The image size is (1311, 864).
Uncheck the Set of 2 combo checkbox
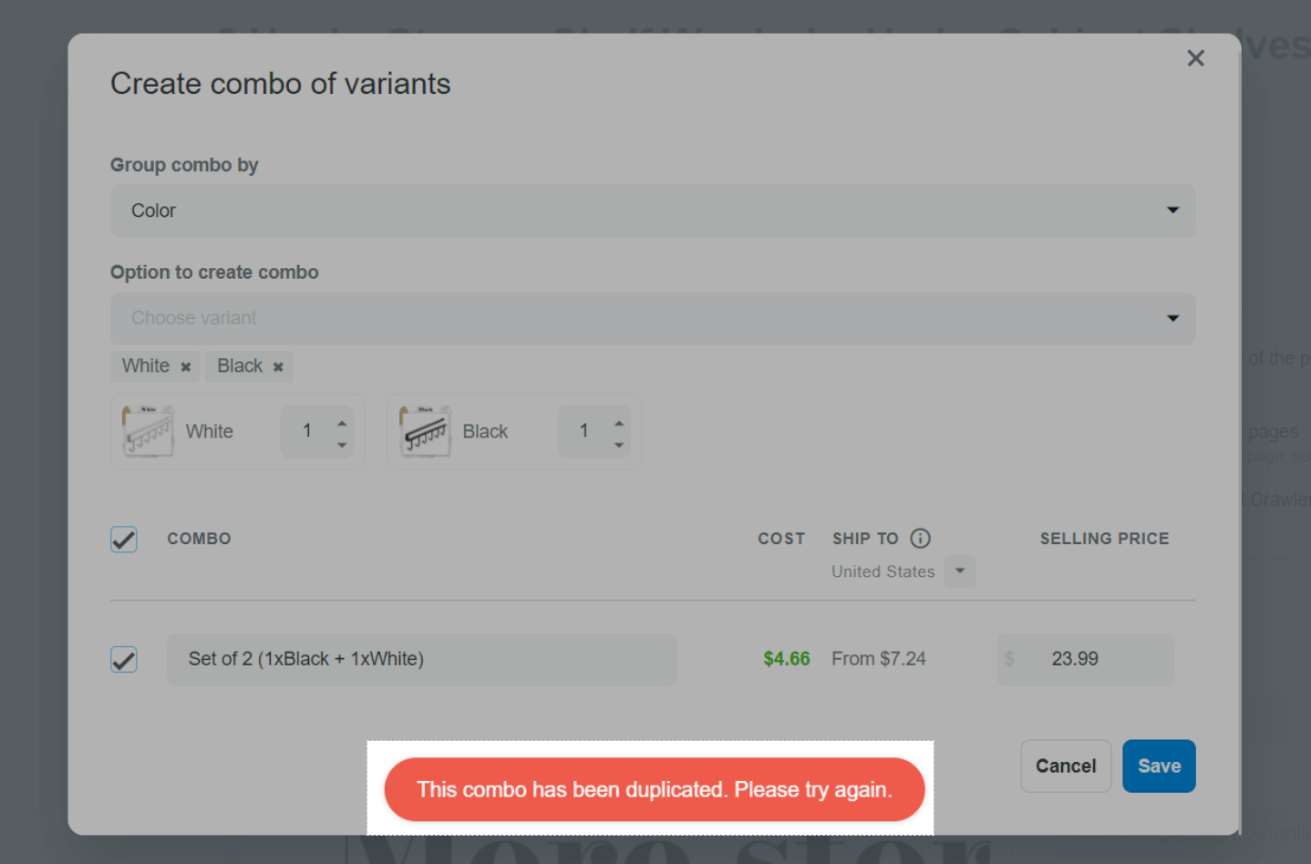point(124,659)
